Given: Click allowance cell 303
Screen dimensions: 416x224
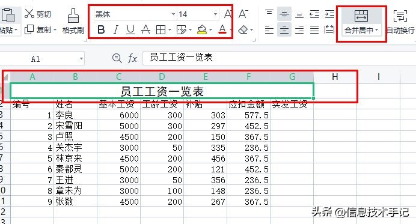Looking at the screenshot, I should point(205,115).
